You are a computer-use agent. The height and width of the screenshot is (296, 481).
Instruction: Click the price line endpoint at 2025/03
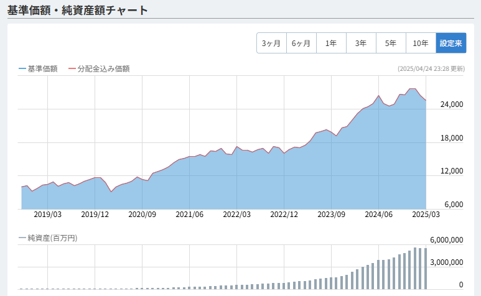click(426, 101)
